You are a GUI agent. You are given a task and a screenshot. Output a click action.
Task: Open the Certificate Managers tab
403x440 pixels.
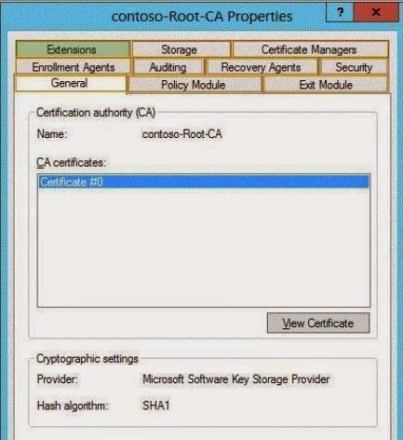pos(310,49)
